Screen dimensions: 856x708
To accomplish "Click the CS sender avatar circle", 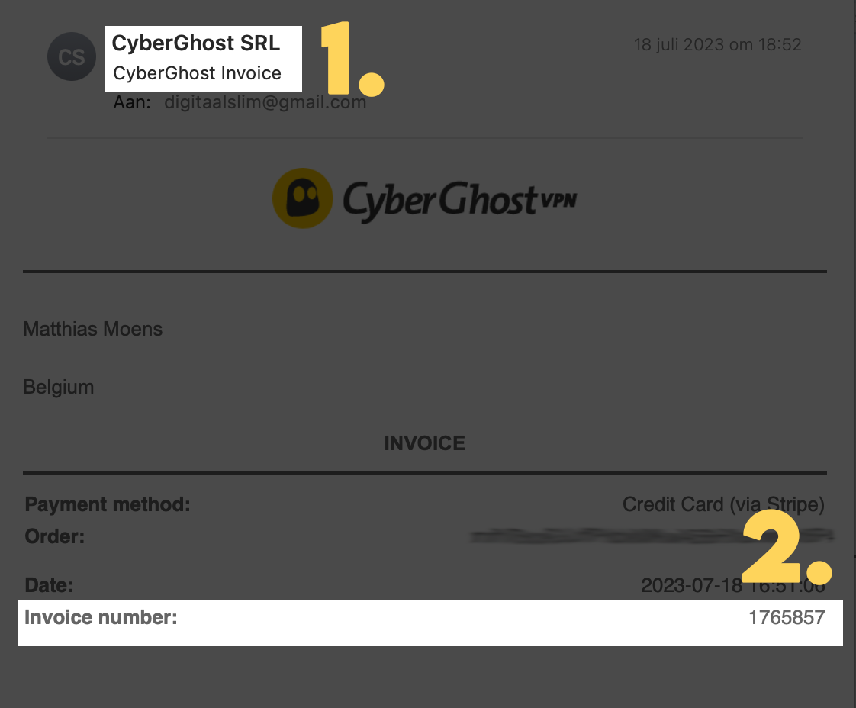I will point(72,56).
